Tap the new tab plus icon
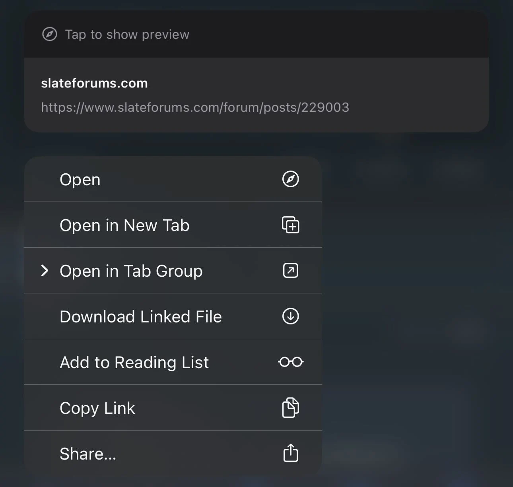Screen dimensions: 513x487 [x=291, y=225]
